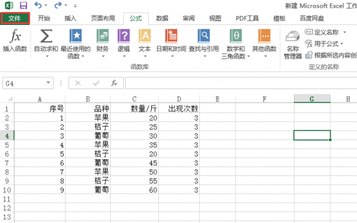Click the Save icon in quick access toolbar
357x223 pixels.
coord(23,5)
